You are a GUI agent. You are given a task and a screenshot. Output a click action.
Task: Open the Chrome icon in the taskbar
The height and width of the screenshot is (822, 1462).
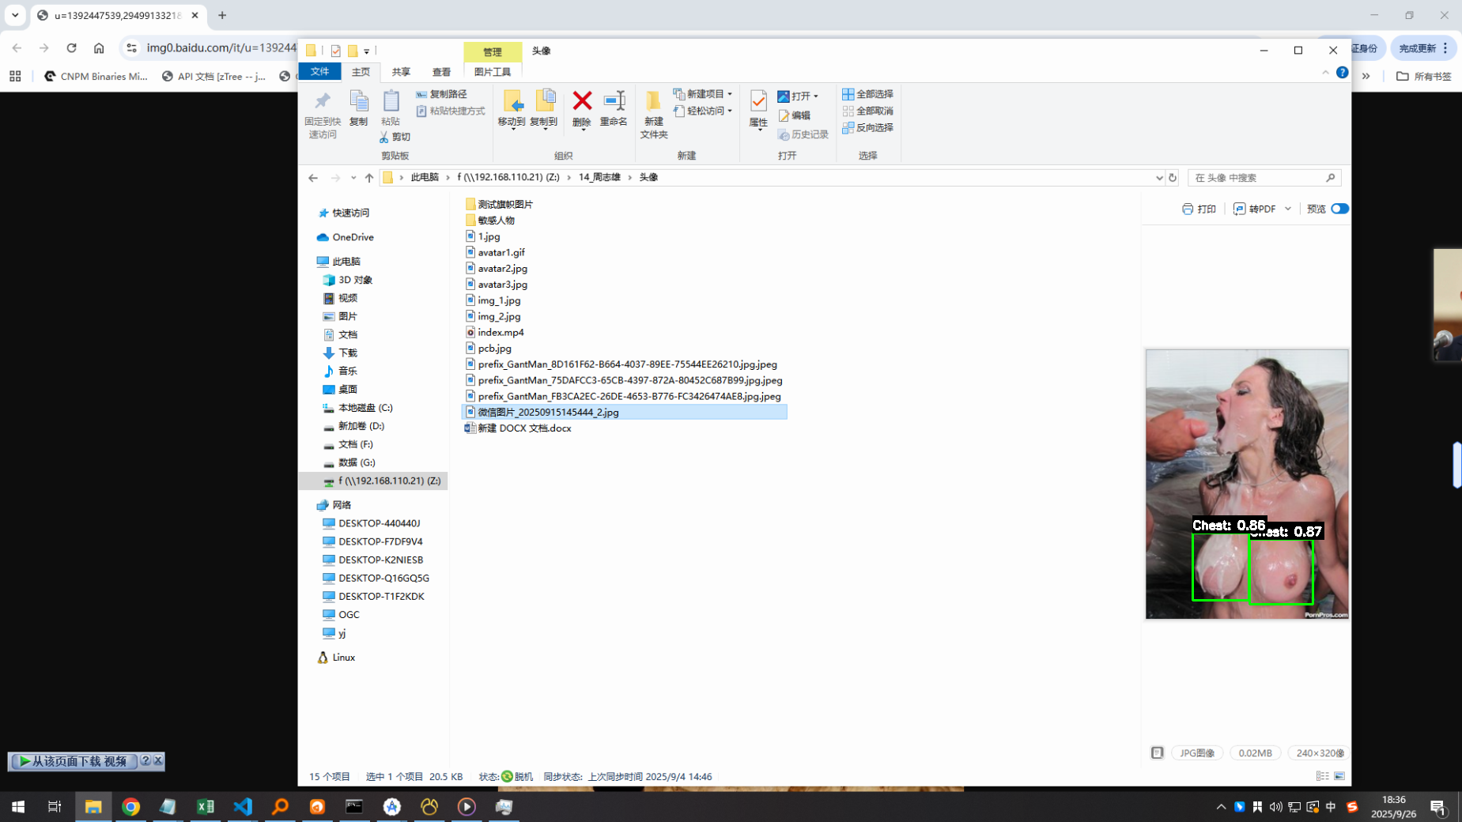pos(131,806)
